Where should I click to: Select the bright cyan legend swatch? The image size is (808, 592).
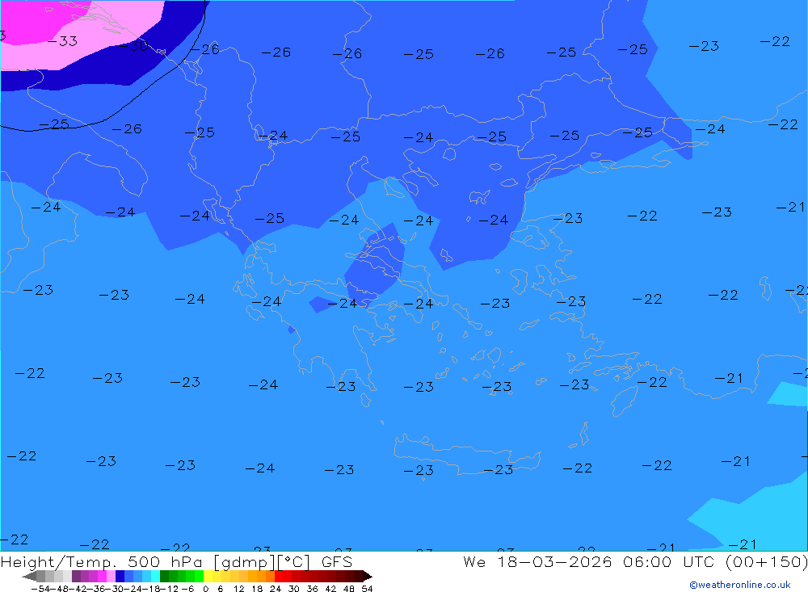(155, 577)
